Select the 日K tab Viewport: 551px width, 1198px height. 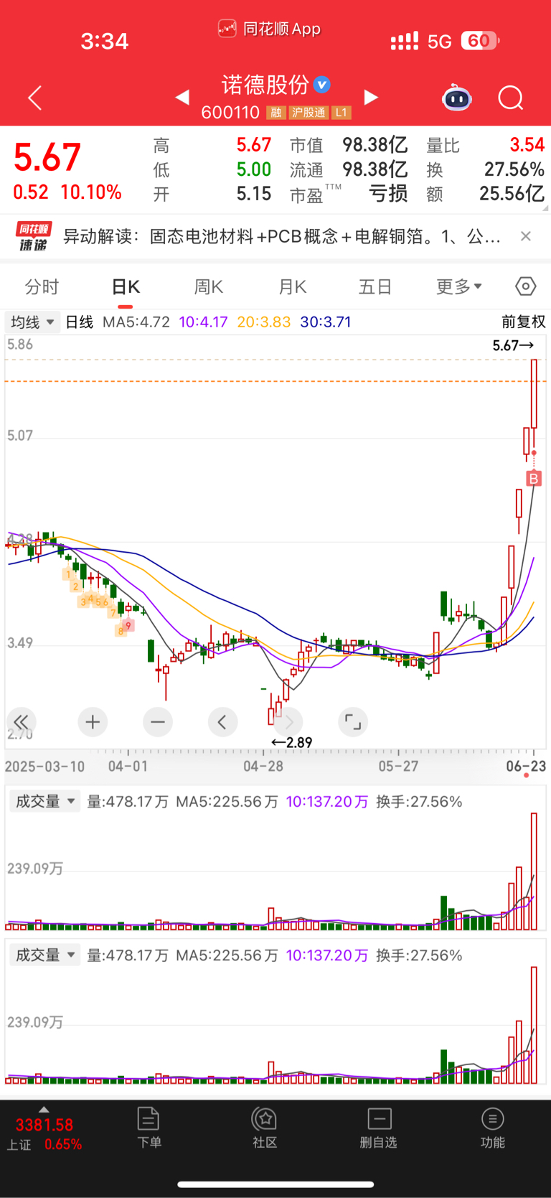[126, 287]
